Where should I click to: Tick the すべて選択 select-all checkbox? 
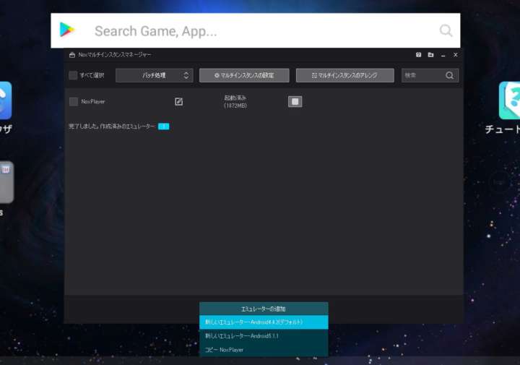tap(73, 75)
